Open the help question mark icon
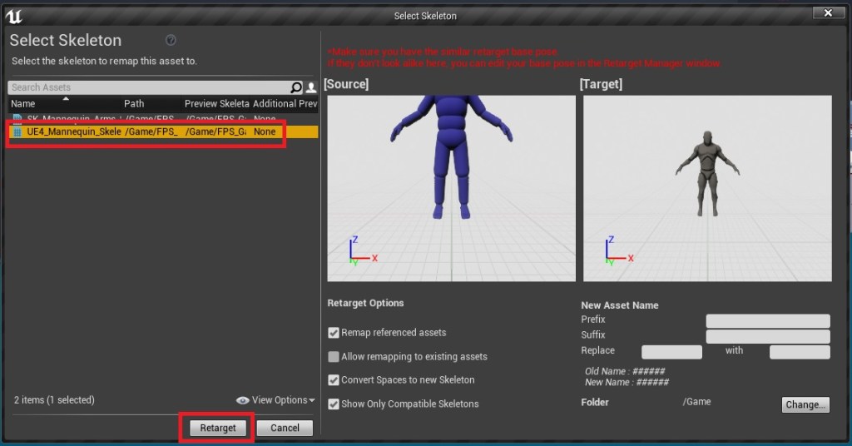Viewport: 852px width, 446px height. point(171,40)
